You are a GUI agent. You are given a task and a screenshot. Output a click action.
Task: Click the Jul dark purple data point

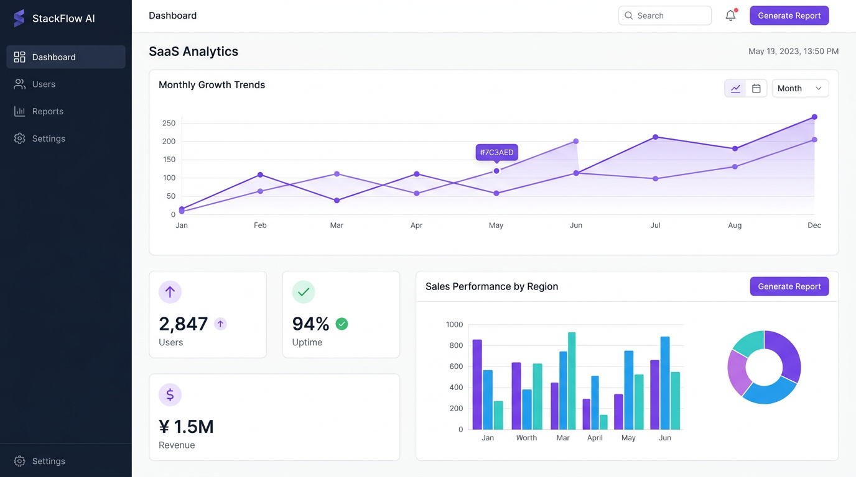[655, 137]
